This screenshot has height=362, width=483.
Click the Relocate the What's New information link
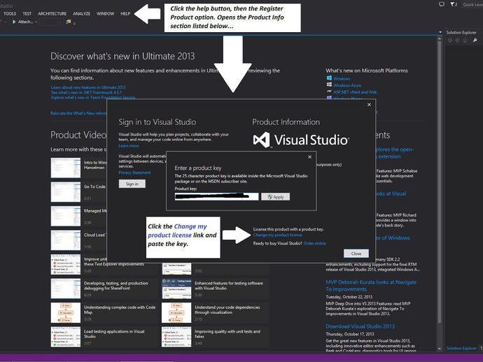pos(78,113)
